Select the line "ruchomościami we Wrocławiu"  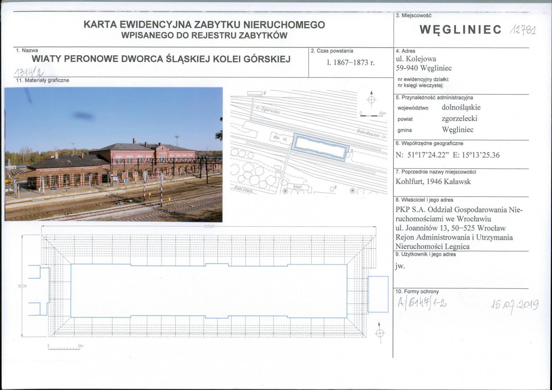pyautogui.click(x=443, y=219)
